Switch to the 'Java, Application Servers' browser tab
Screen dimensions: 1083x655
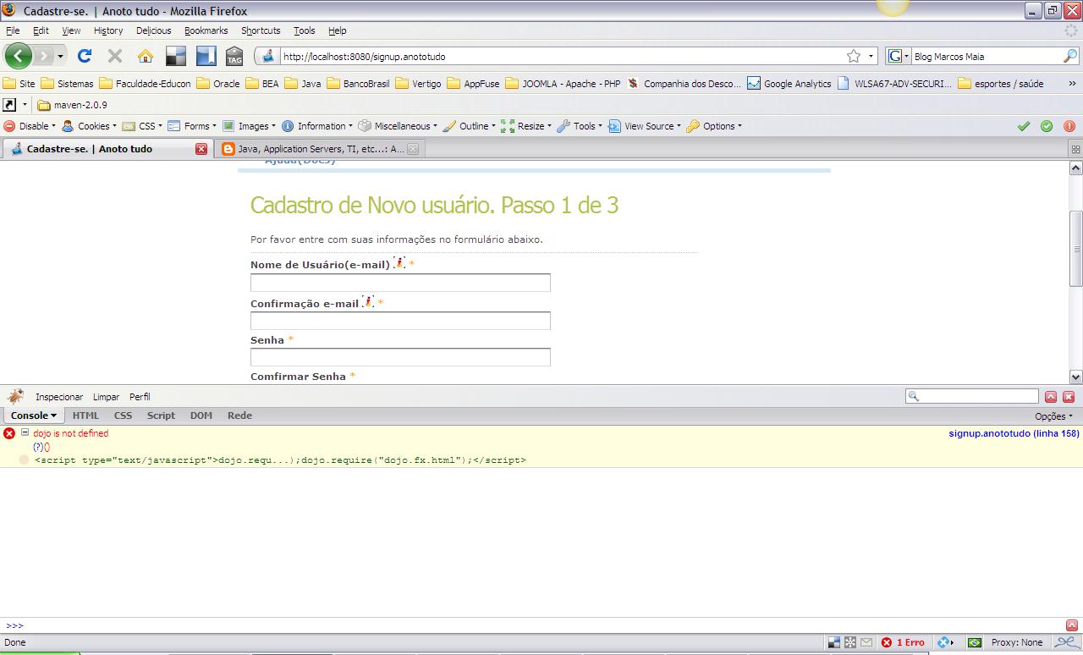pos(320,149)
